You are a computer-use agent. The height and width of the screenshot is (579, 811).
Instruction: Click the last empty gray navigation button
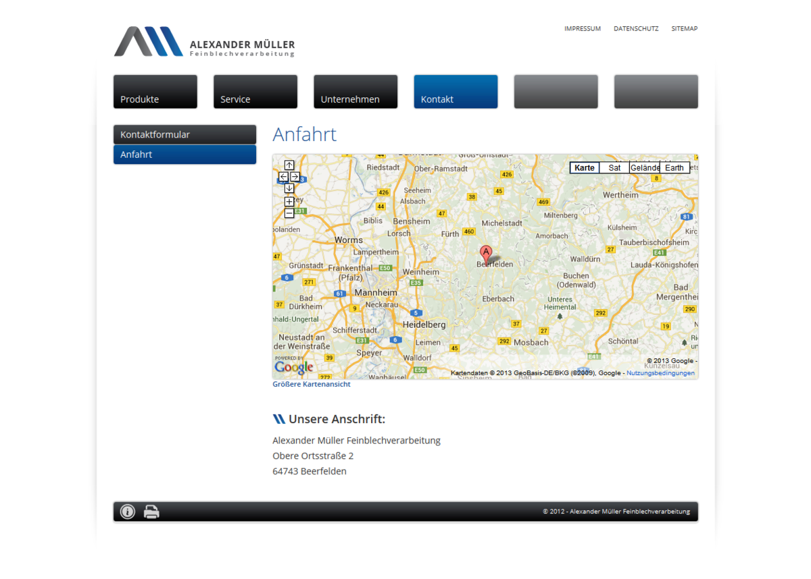click(x=656, y=92)
